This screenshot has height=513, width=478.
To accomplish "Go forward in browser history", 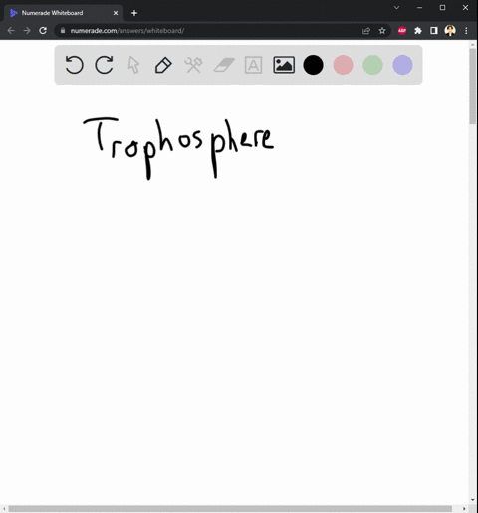I will [x=27, y=31].
